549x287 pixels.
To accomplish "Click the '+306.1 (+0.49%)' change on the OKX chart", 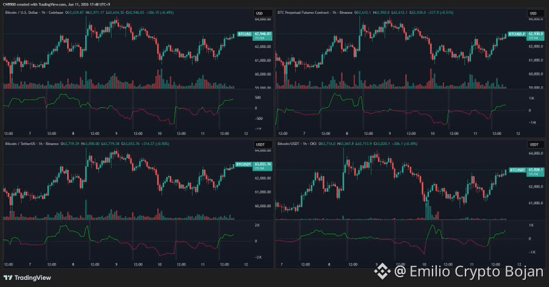I will (x=404, y=144).
